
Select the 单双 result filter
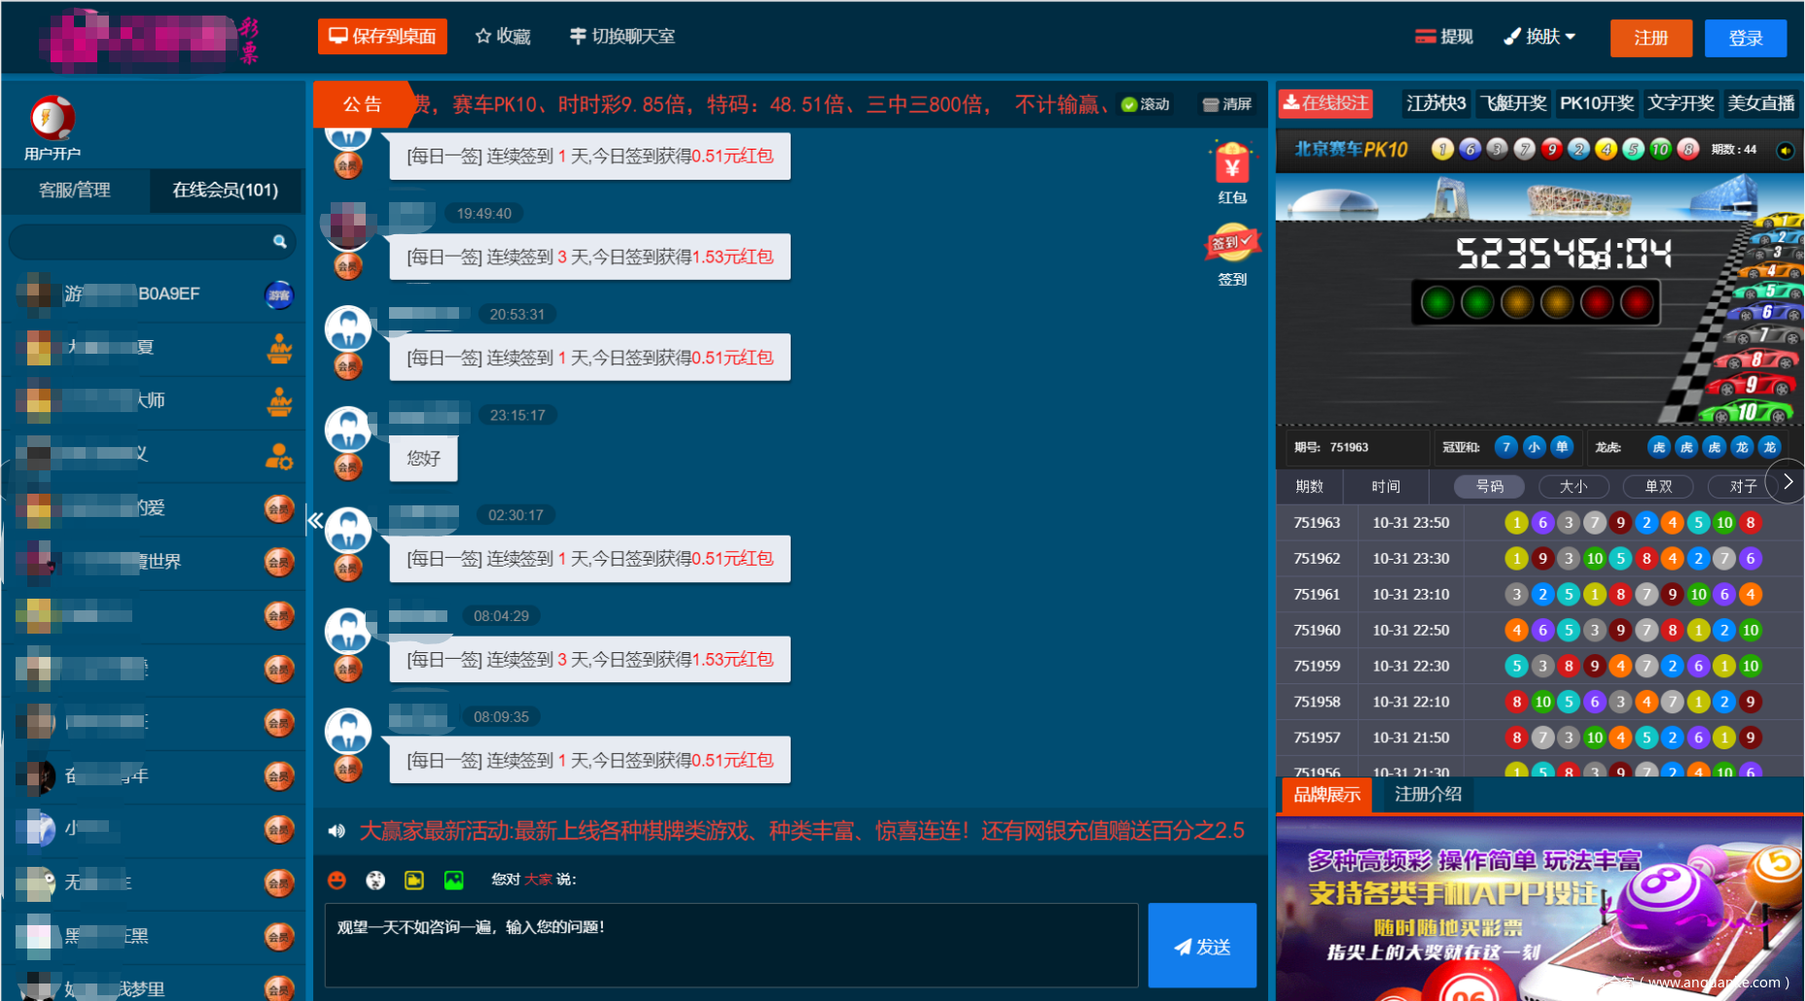(1658, 486)
